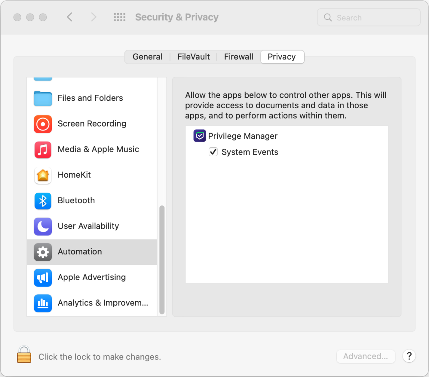429x377 pixels.
Task: Click the User Availability moon icon
Action: [x=43, y=227]
